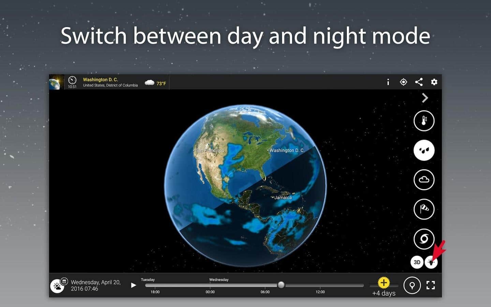Open the info icon
This screenshot has width=491, height=307.
click(x=388, y=82)
